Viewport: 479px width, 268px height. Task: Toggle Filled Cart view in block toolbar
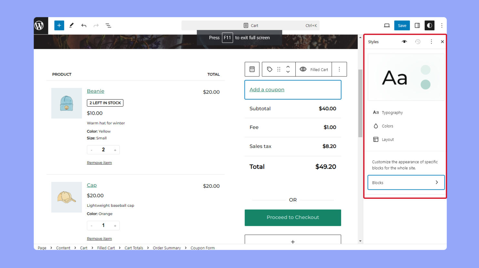click(313, 69)
